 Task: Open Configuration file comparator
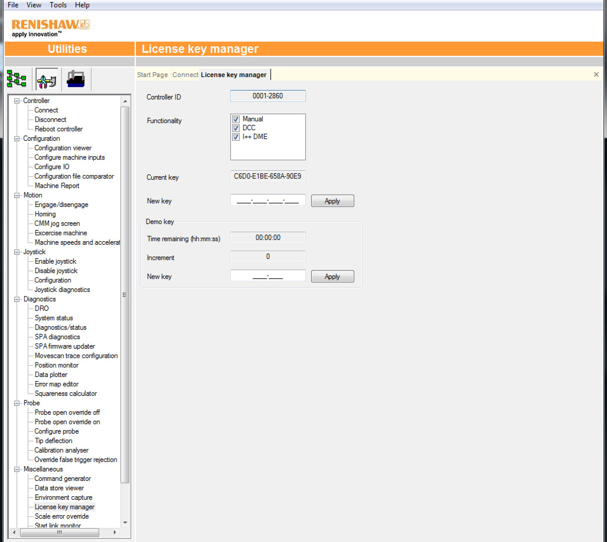coord(74,177)
